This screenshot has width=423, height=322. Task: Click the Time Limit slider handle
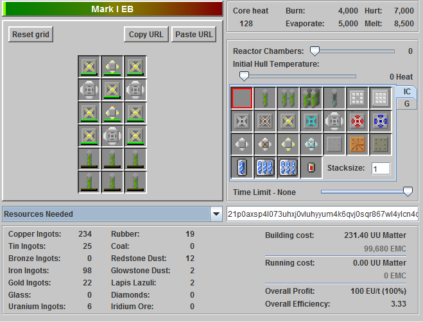click(408, 192)
